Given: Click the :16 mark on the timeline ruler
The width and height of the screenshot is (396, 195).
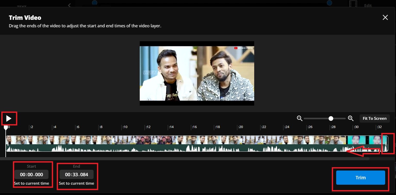Looking at the screenshot, I should (194, 127).
